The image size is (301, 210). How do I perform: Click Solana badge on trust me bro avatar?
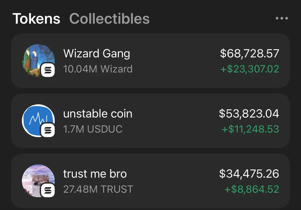(x=48, y=190)
